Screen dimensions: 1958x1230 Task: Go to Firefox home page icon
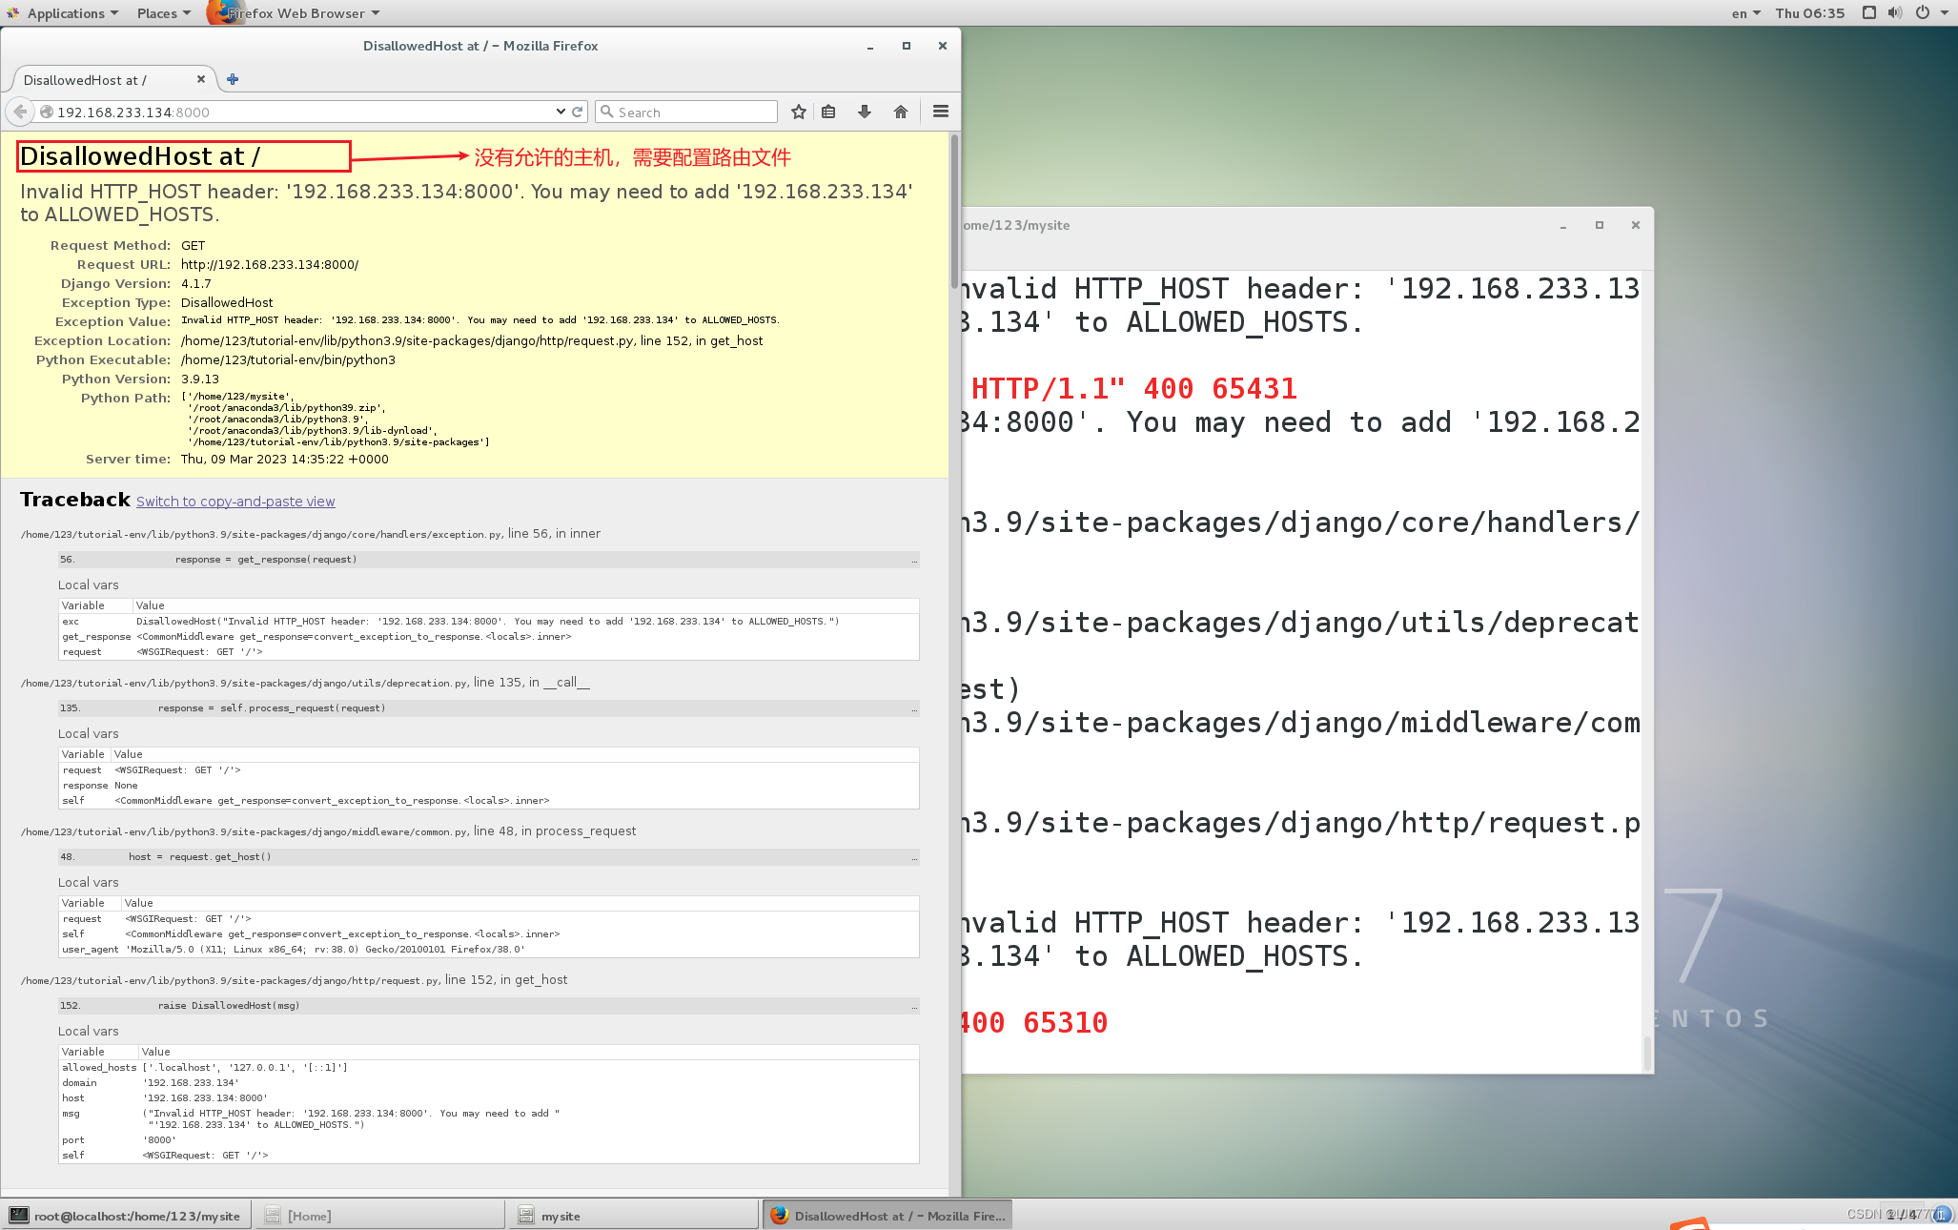pos(901,112)
